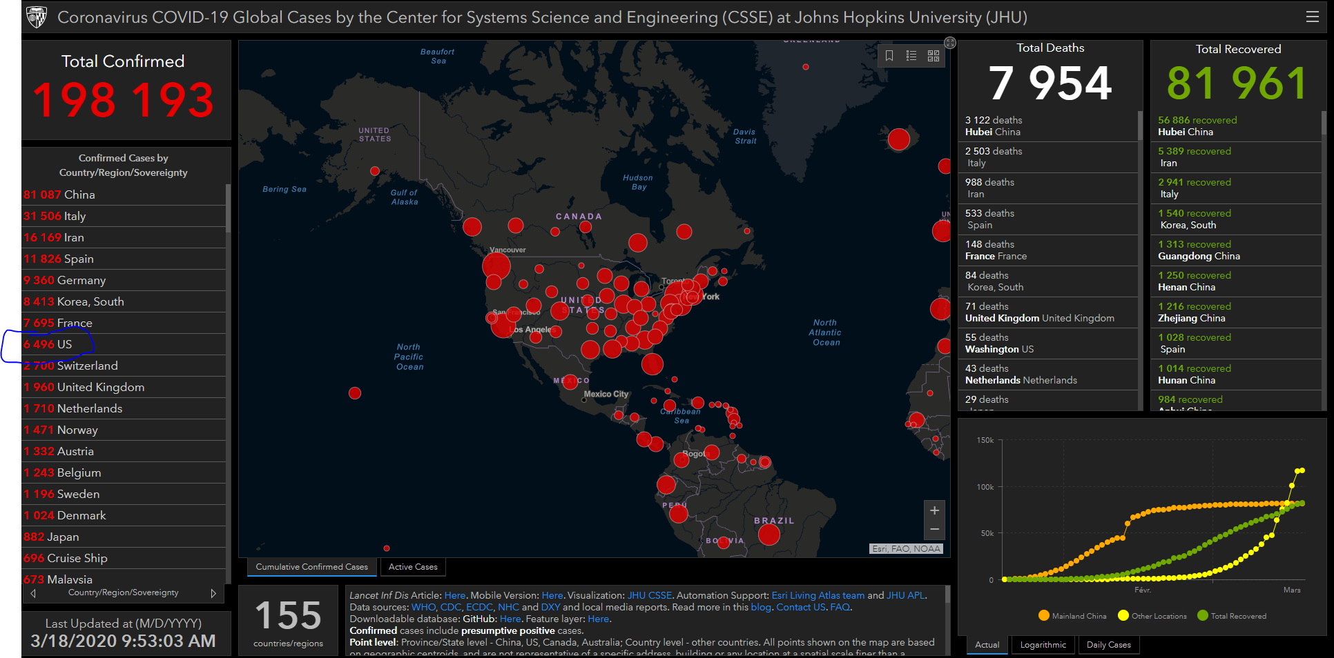
Task: Open the JHU CSSE visualization link
Action: [649, 595]
